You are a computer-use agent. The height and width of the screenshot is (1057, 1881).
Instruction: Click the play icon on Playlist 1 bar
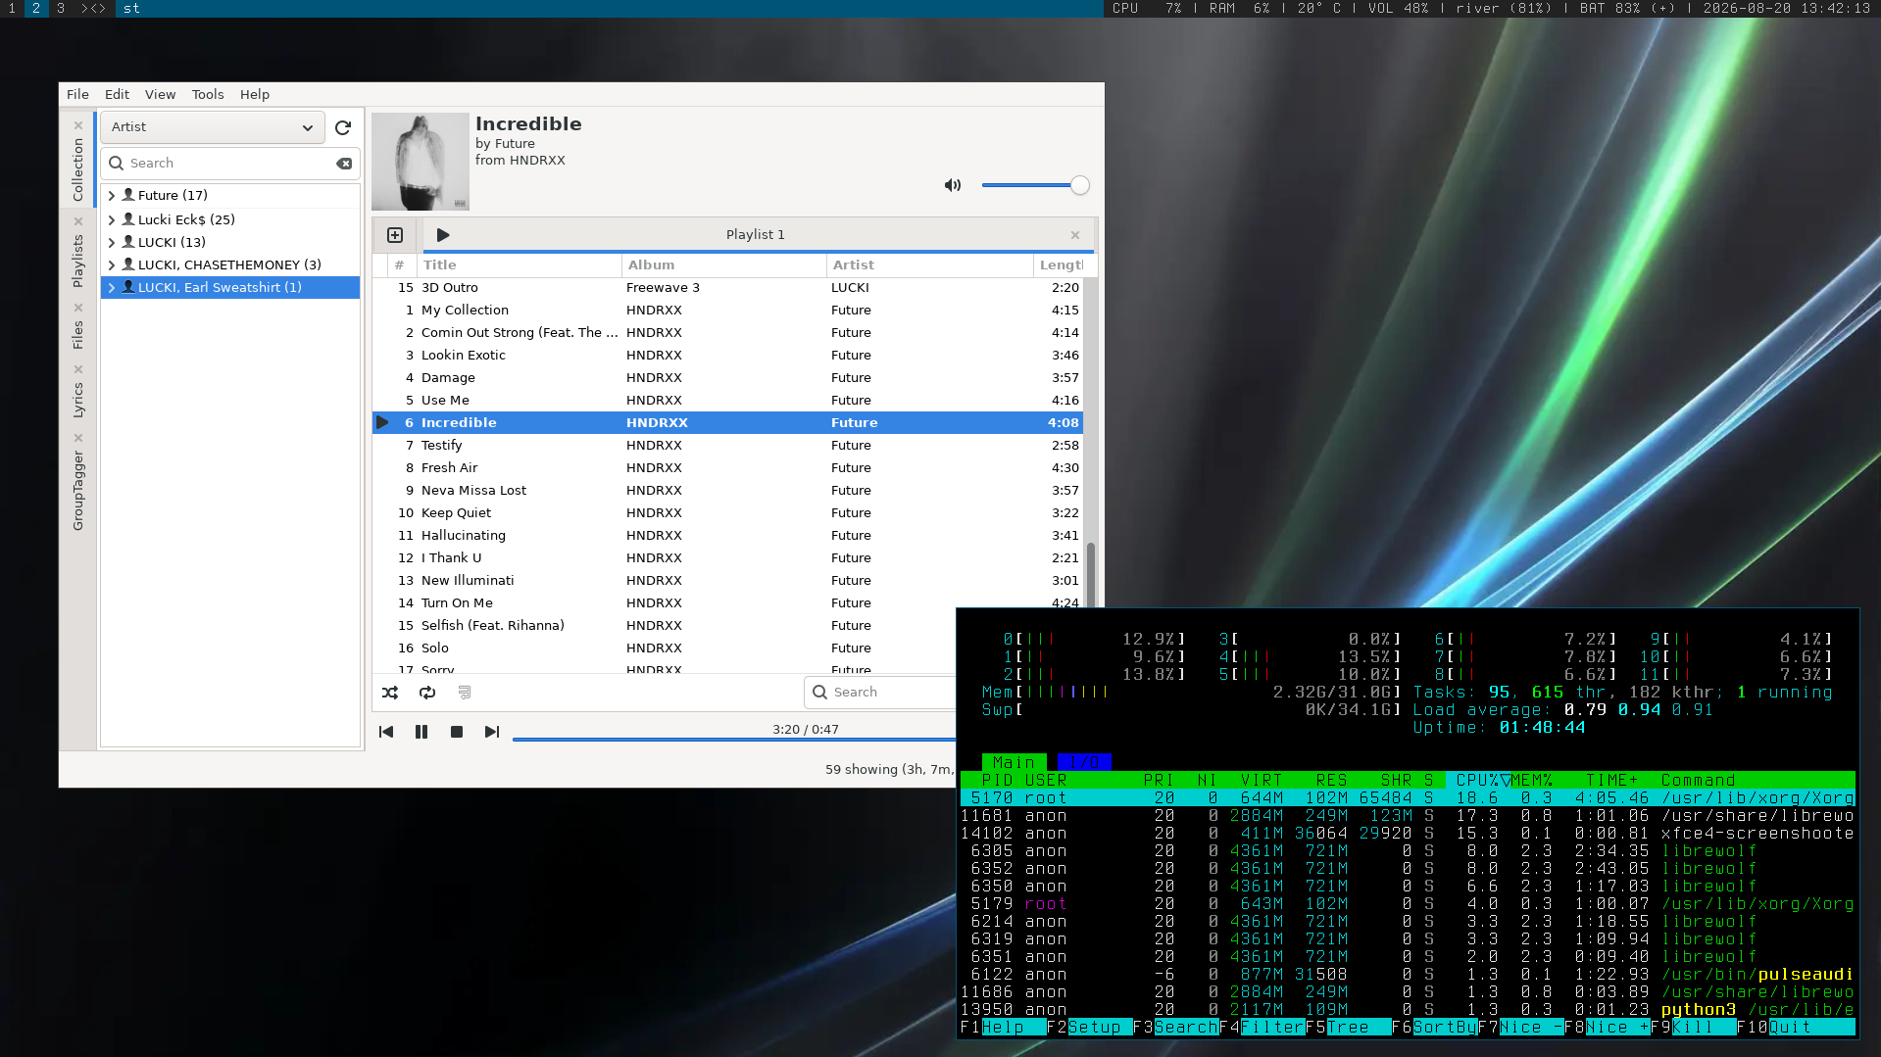(443, 235)
